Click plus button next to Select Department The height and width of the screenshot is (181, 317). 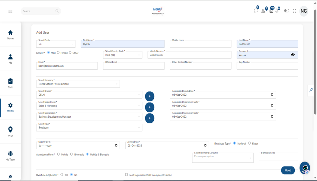click(x=149, y=107)
